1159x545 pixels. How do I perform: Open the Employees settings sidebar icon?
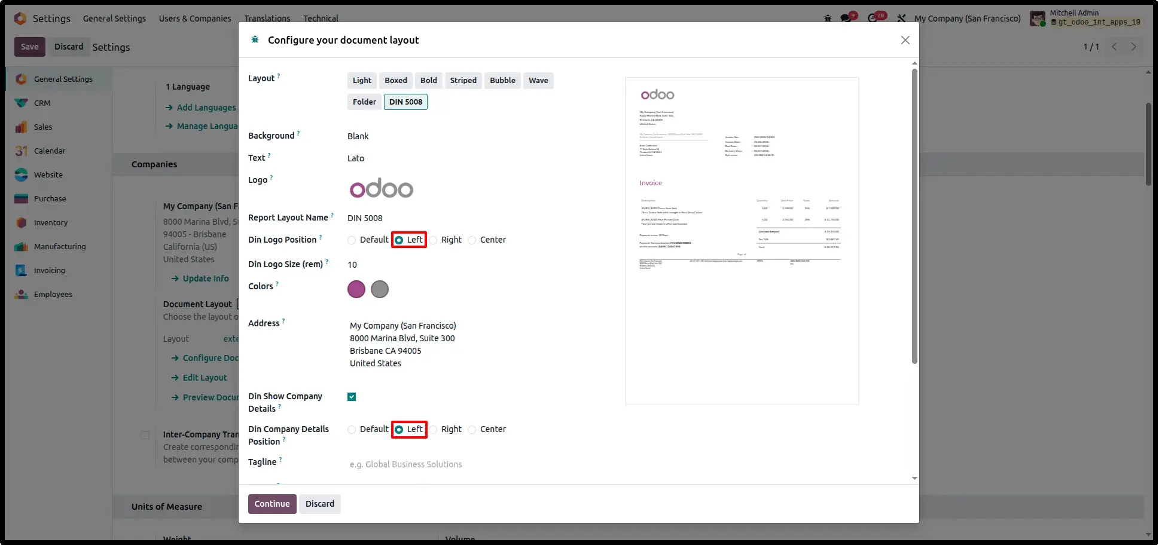coord(22,294)
